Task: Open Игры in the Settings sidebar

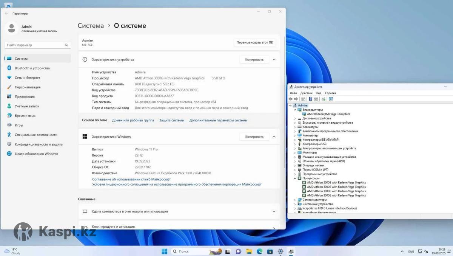Action: click(x=38, y=125)
